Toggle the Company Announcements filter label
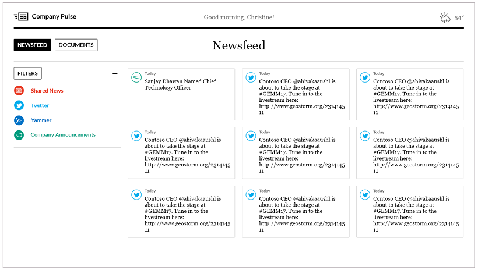 63,135
